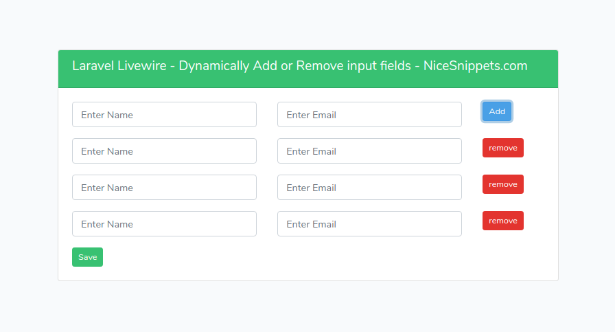This screenshot has height=332, width=615.
Task: Click the green Save button
Action: pos(87,257)
